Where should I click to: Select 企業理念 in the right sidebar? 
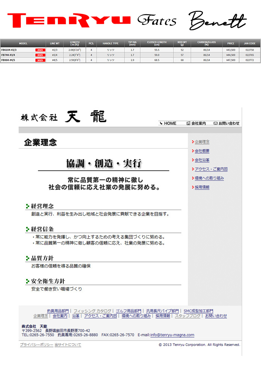pos(202,142)
